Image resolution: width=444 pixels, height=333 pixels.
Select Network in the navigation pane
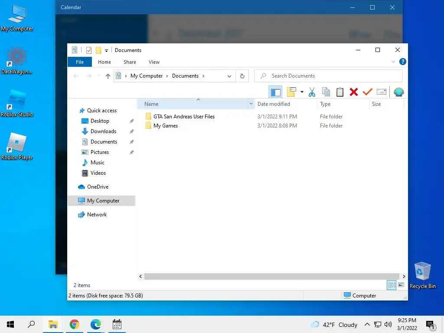click(97, 215)
